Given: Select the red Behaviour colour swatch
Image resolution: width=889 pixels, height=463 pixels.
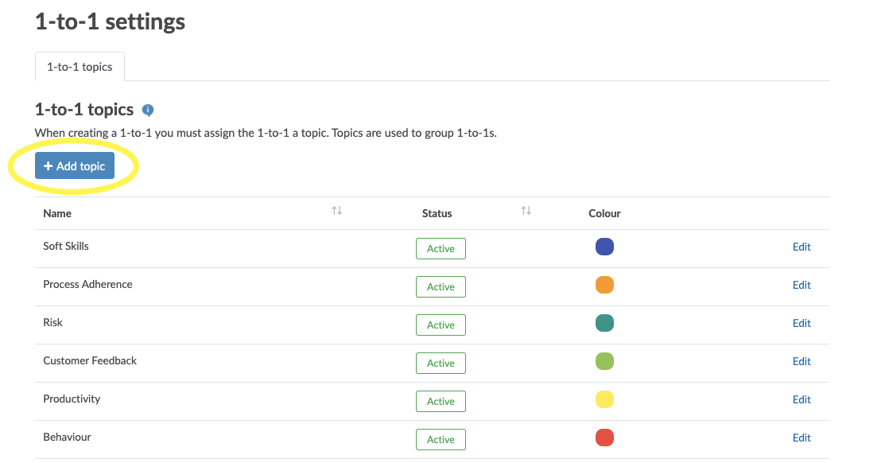Looking at the screenshot, I should click(604, 438).
